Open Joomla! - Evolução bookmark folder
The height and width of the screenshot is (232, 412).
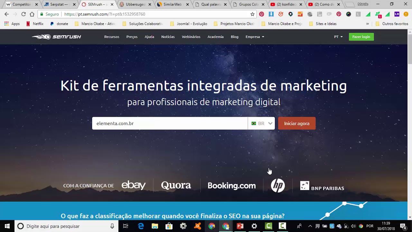(x=189, y=24)
